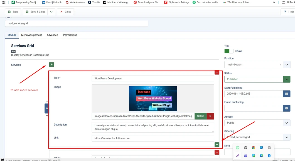Grab the move handle of first service
295x161 pixels.
tap(47, 108)
